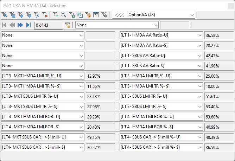Click the filter by formula (fx) icon
The image size is (235, 161).
coord(37,15)
